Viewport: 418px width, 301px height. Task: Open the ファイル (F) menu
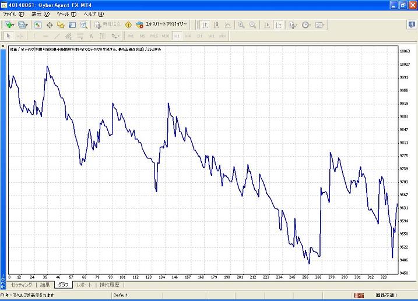click(x=13, y=14)
